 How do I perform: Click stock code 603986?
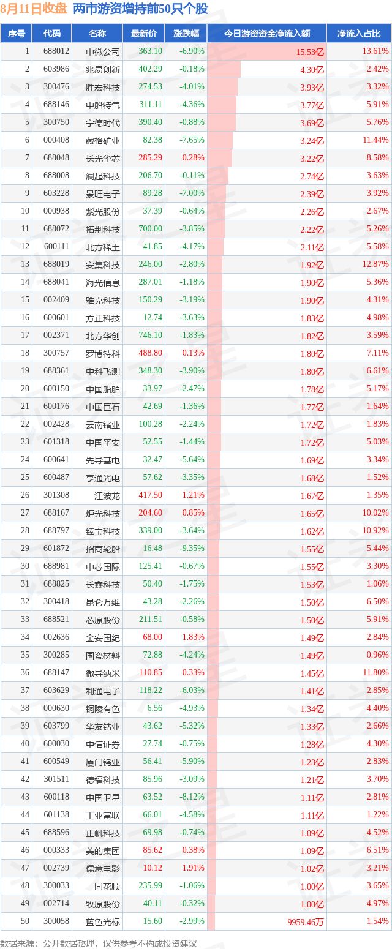click(56, 69)
